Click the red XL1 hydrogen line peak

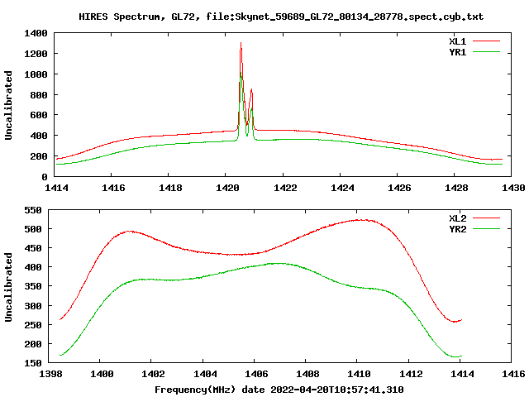[241, 44]
